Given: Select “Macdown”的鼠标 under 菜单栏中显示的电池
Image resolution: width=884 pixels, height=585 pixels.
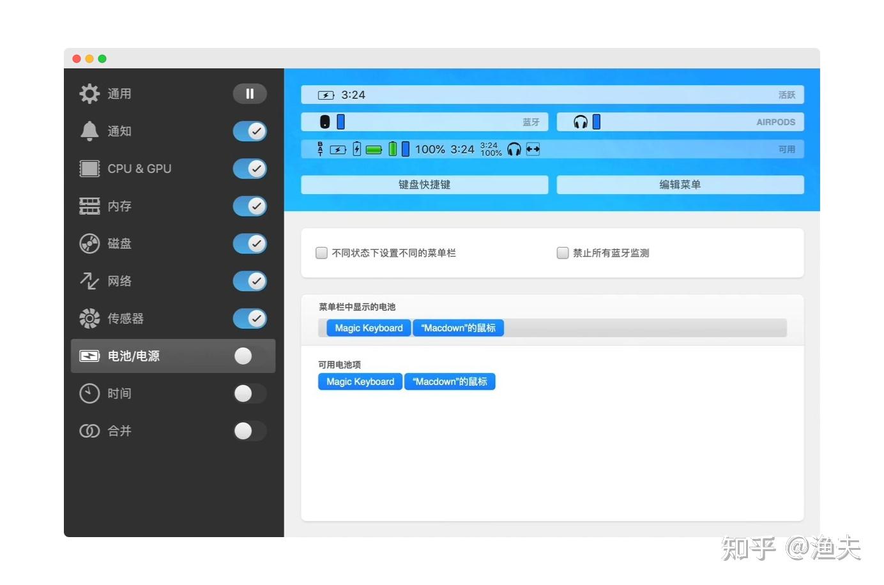Looking at the screenshot, I should pyautogui.click(x=459, y=328).
